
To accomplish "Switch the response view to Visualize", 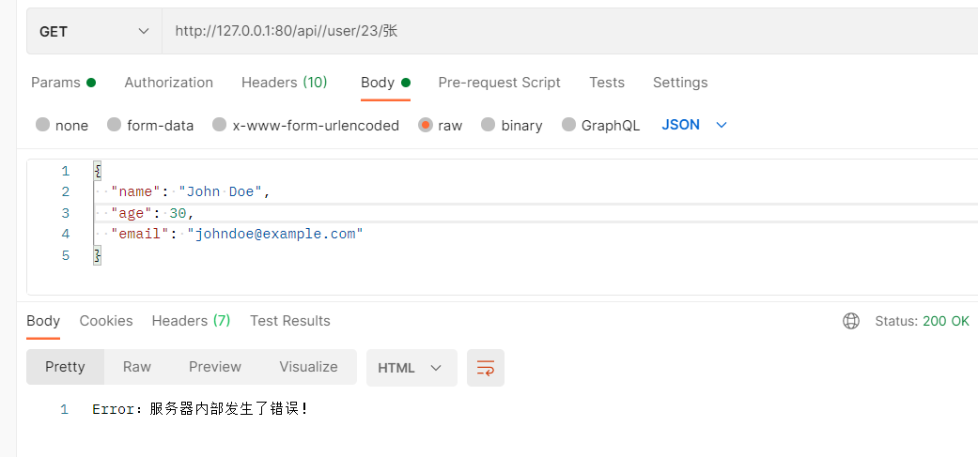I will 309,367.
